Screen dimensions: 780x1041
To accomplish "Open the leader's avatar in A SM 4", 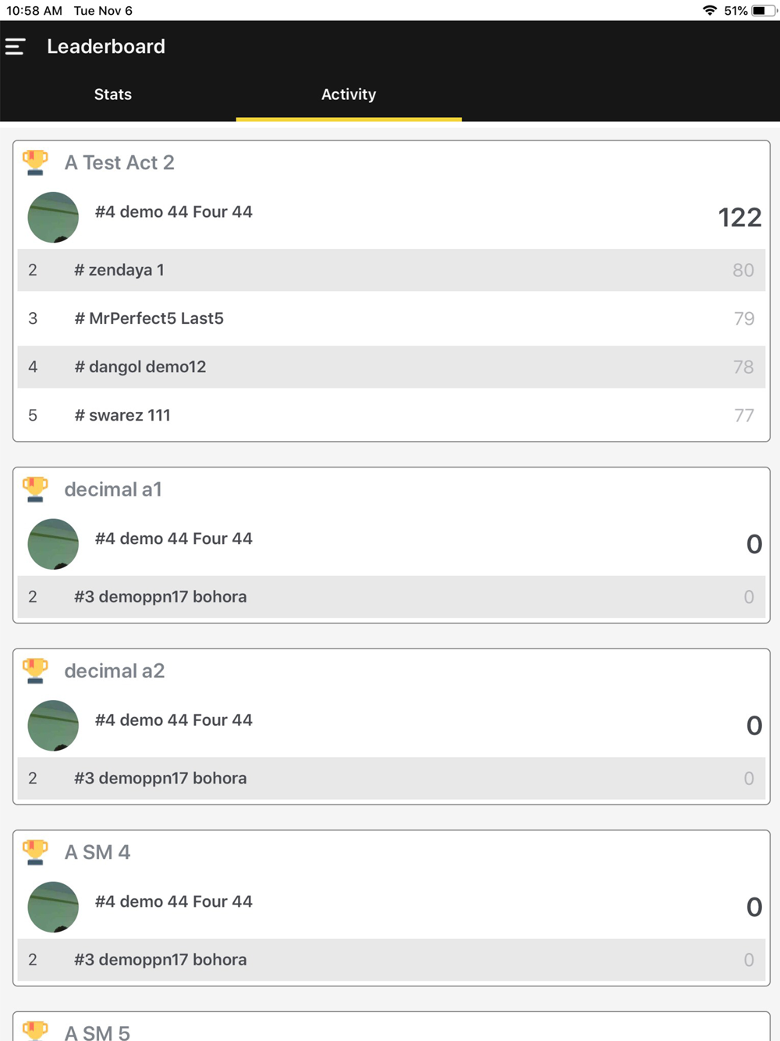I will click(x=53, y=907).
